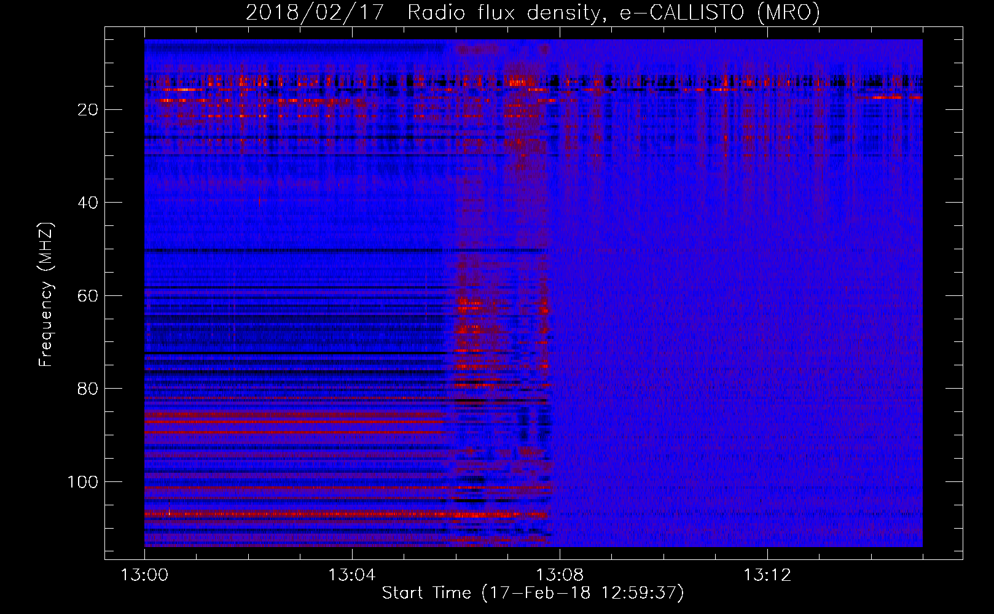Click the plot title "Radio flux density, e-CALLISTO (MRO)"

[614, 12]
